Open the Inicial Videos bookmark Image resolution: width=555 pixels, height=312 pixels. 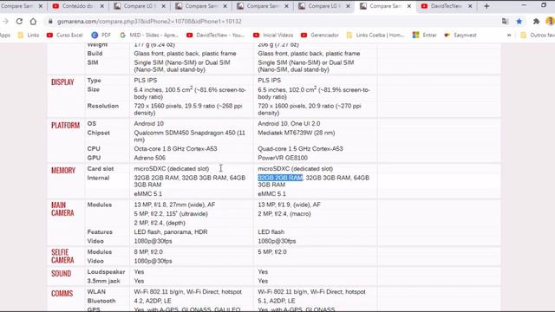click(x=273, y=35)
